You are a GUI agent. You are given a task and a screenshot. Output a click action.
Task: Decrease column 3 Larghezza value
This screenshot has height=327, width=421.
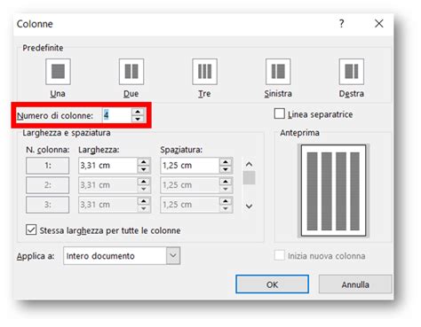point(144,208)
